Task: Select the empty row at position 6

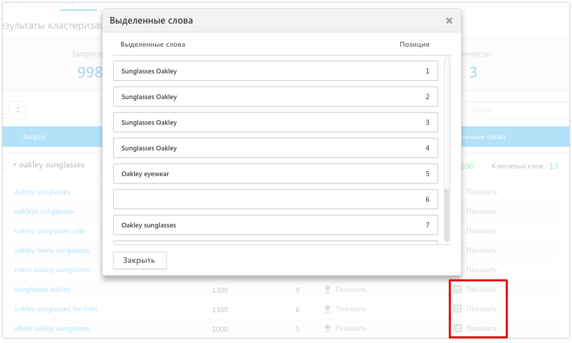Action: 275,199
